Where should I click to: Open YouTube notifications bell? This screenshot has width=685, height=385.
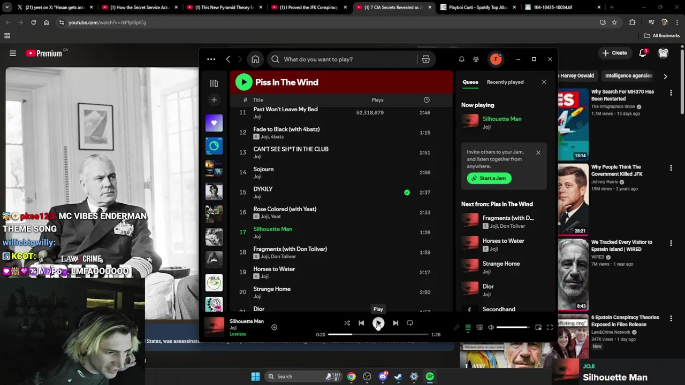coord(643,53)
